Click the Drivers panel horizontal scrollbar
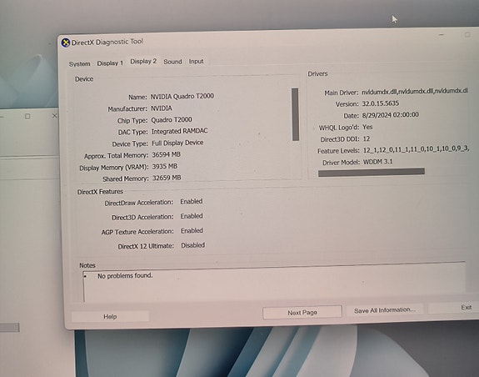Image resolution: width=479 pixels, height=377 pixels. (372, 173)
